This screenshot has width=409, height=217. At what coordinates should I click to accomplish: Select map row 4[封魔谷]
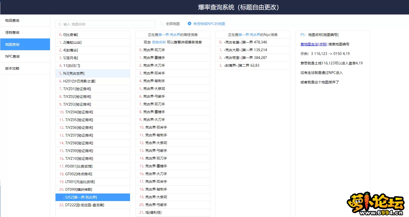point(93,50)
